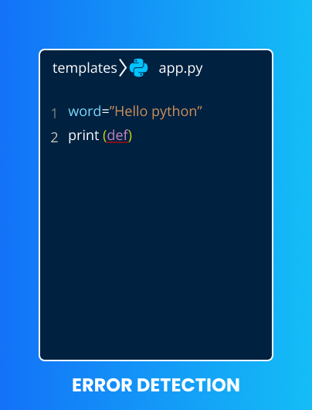Click line number 1 in gutter
312x410 pixels.
point(54,114)
